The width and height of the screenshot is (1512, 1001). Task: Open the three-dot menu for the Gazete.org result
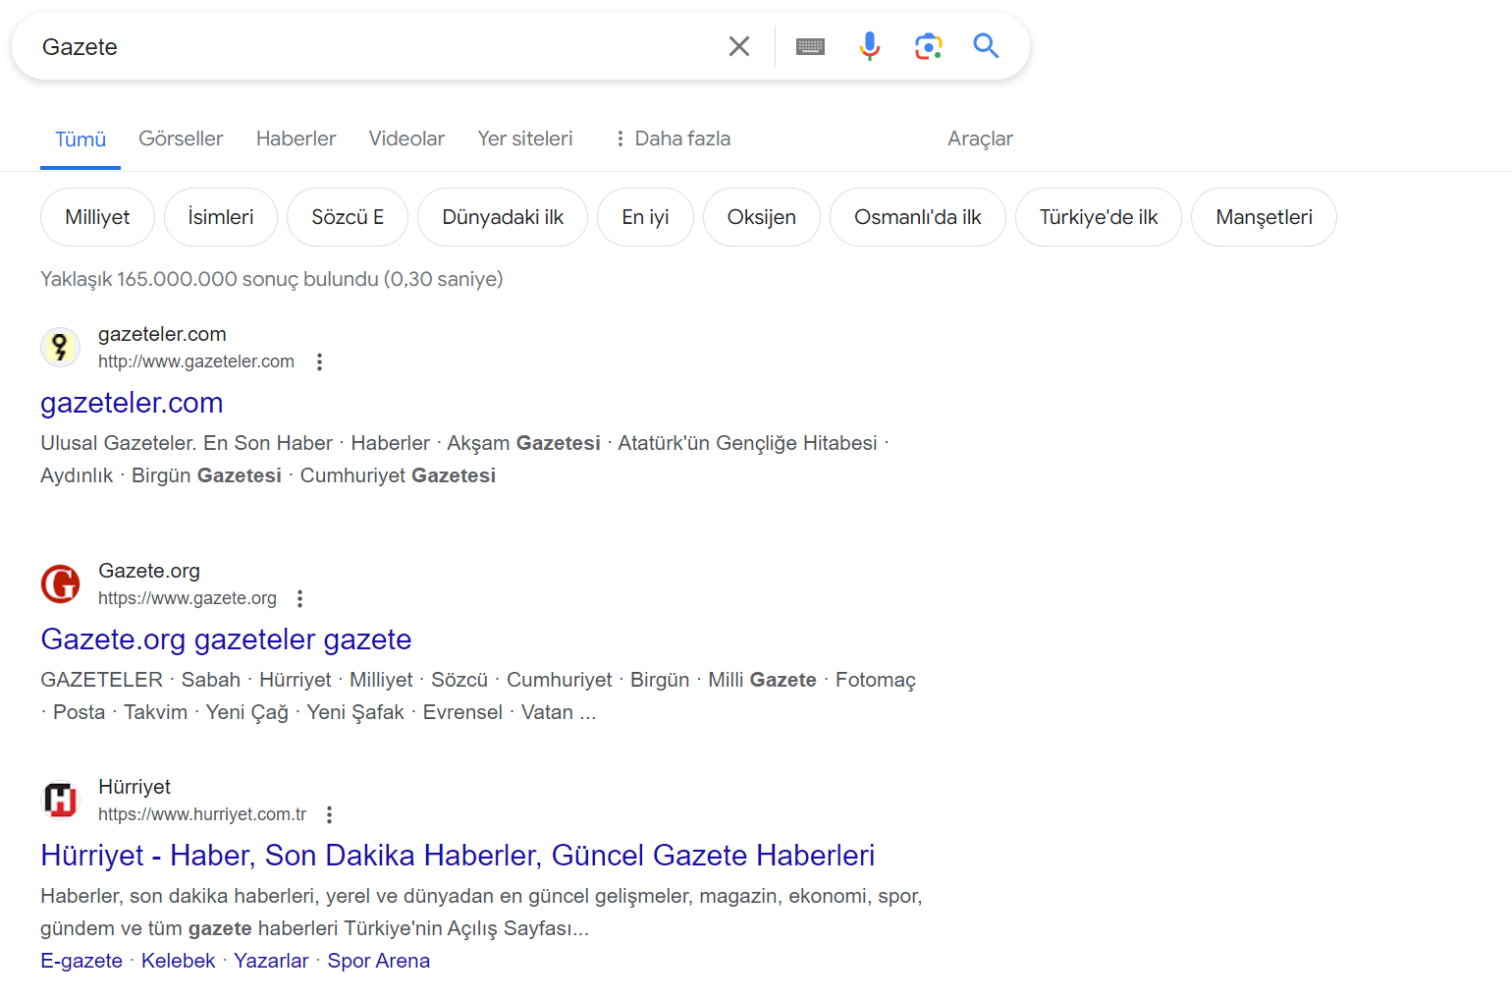pos(300,598)
